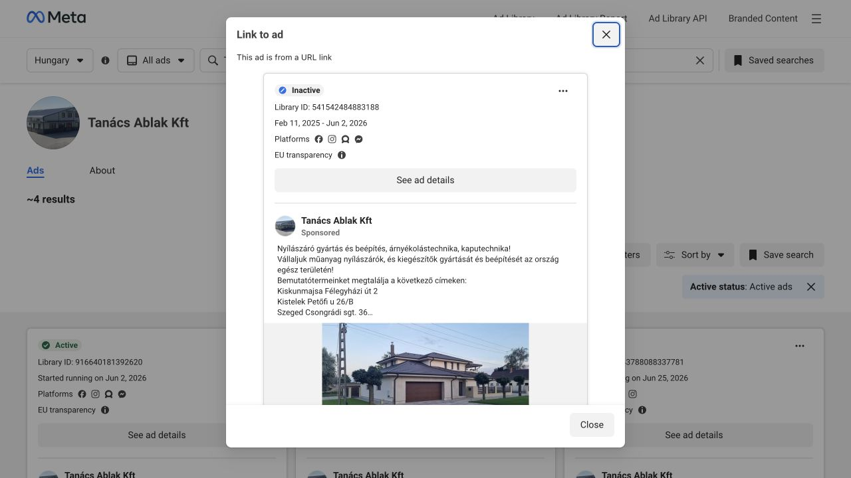
Task: Click the ~4 results count text
Action: (51, 199)
